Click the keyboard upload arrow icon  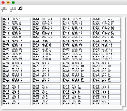[4, 10]
